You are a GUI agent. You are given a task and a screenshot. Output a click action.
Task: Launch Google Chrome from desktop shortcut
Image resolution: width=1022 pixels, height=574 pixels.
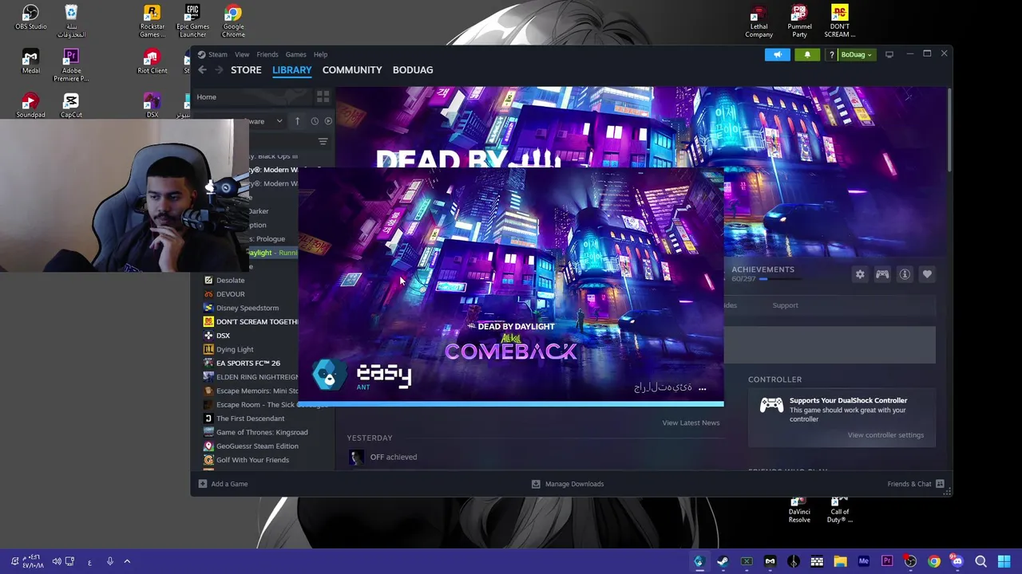pyautogui.click(x=233, y=22)
